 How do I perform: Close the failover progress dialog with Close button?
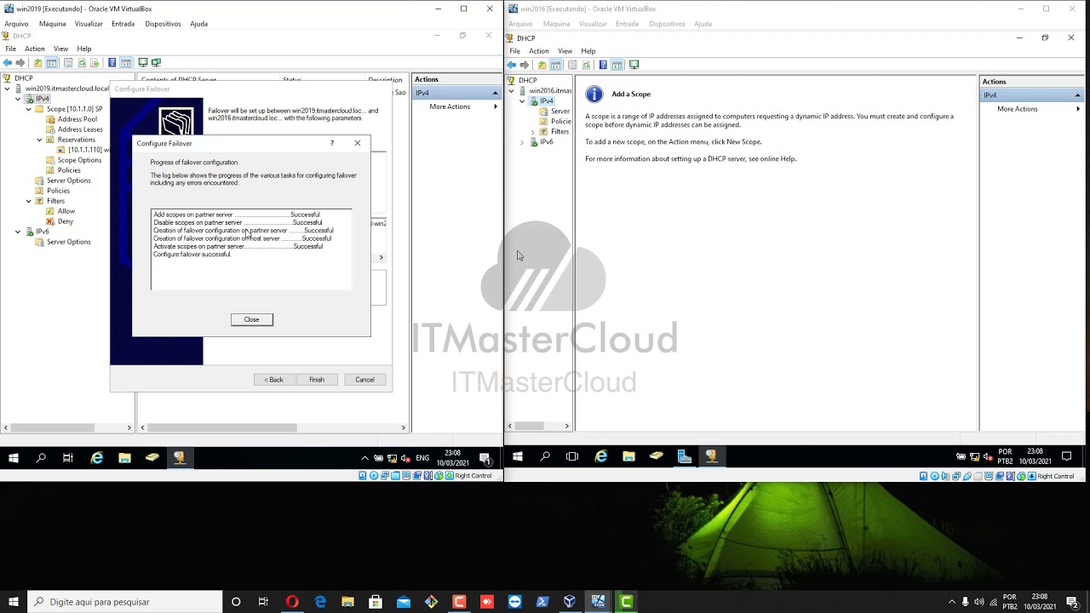pyautogui.click(x=251, y=319)
